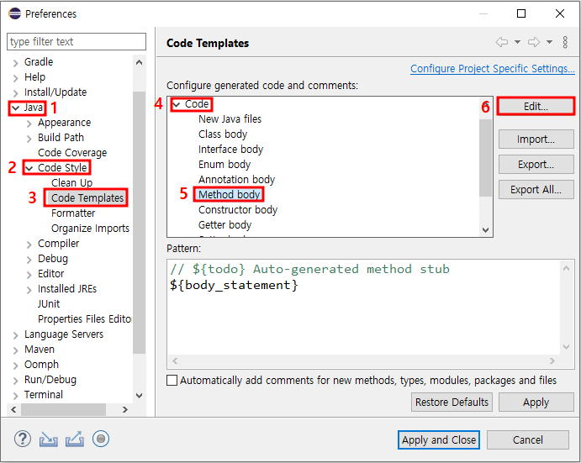Screen dimensions: 581x463
Task: Select Code Coverage preference page
Action: (x=72, y=153)
